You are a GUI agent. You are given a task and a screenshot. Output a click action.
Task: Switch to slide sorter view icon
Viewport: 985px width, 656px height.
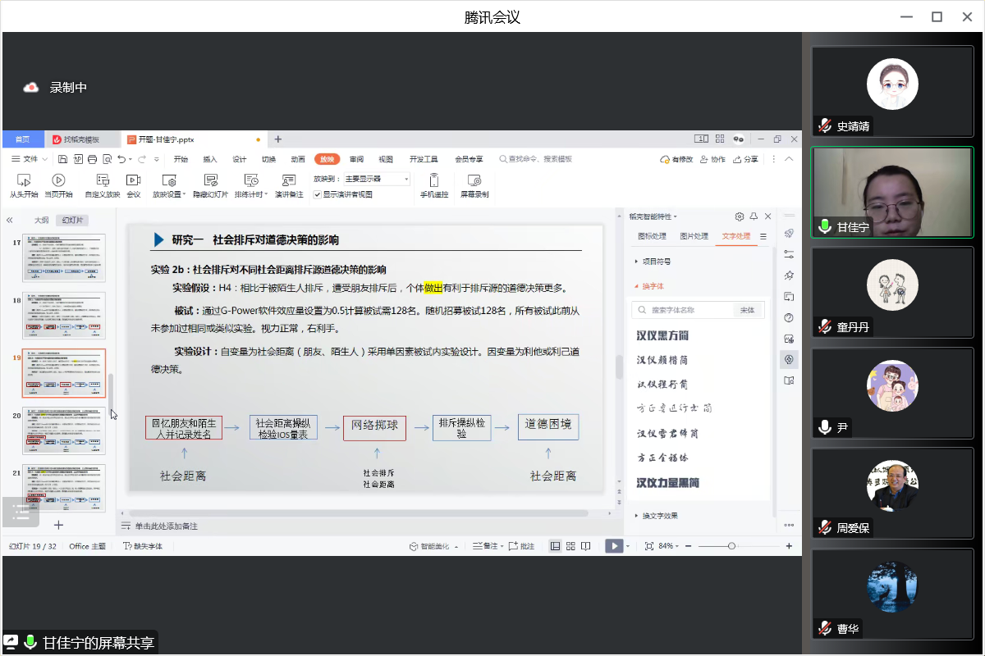point(570,546)
